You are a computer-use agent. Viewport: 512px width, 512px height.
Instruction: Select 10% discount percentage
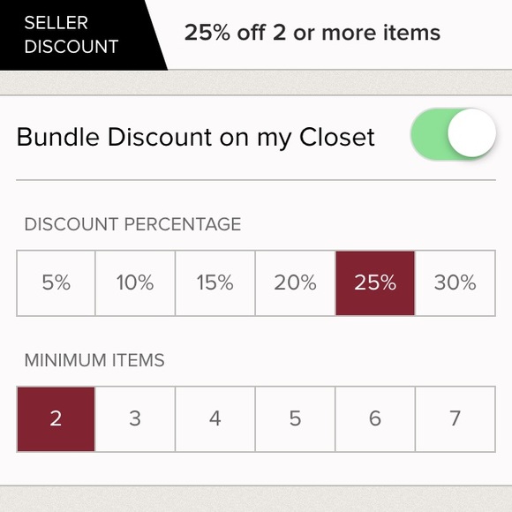point(135,283)
